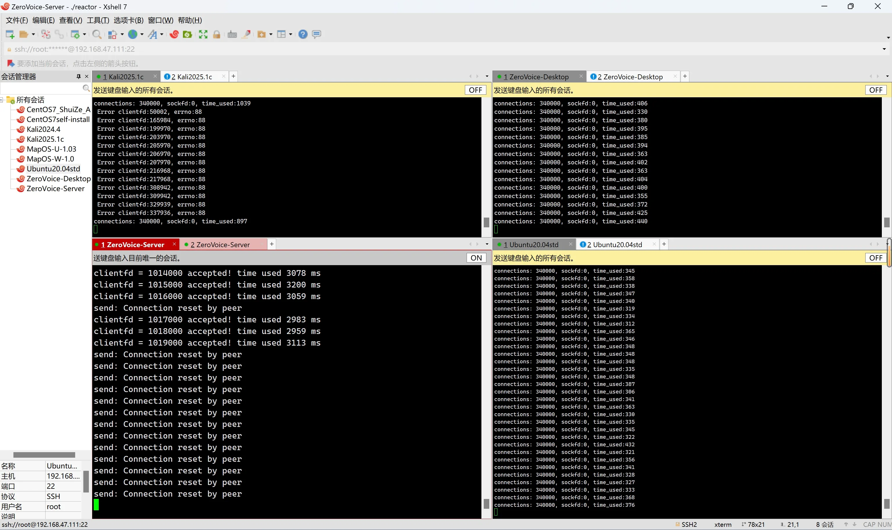Toggle OFF switch in Ubuntu20.04std pane

[875, 258]
